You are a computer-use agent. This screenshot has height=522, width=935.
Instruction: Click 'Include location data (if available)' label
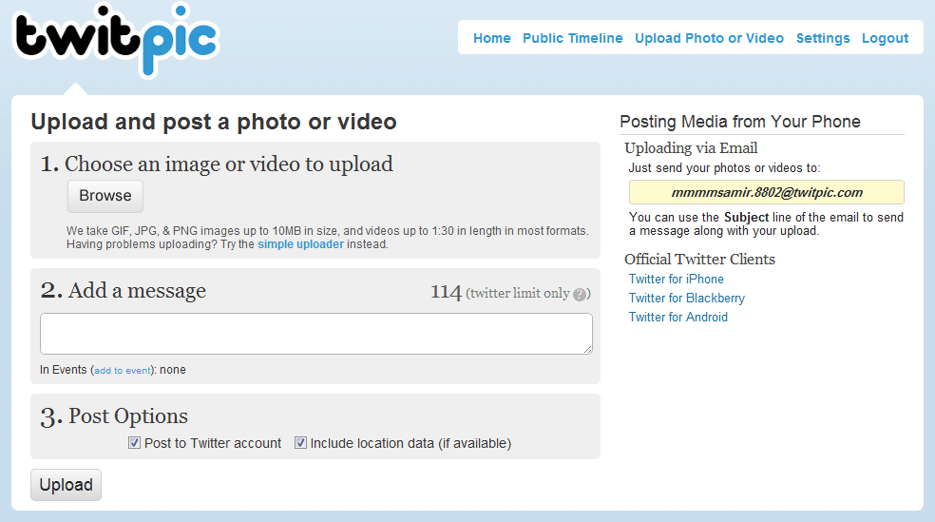click(x=410, y=443)
